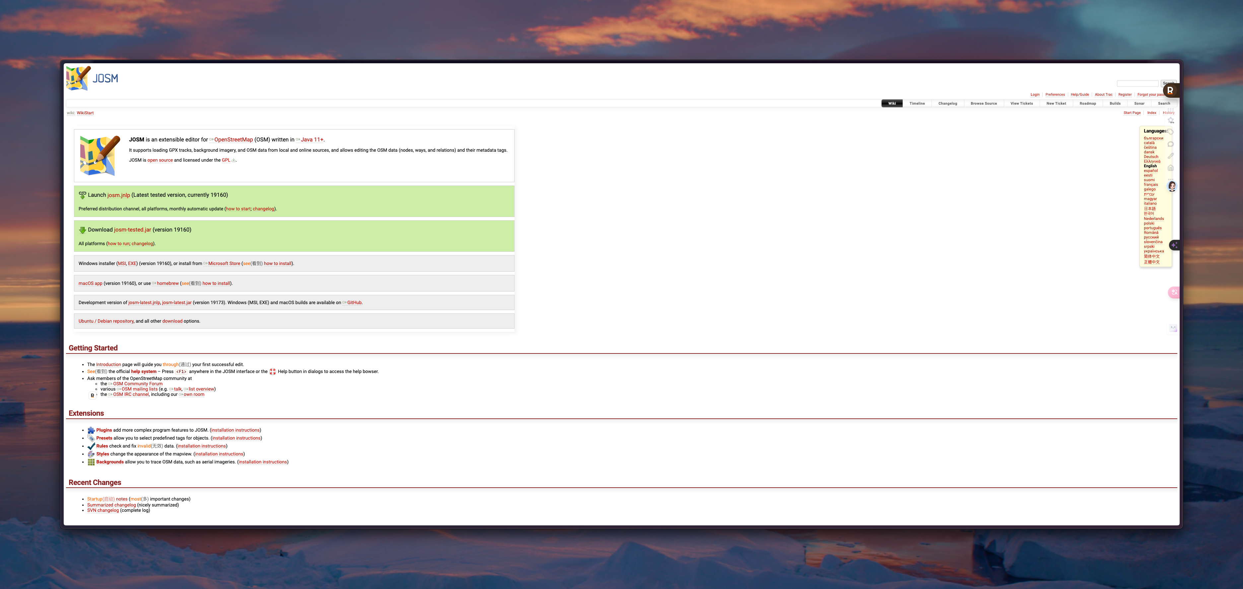Image resolution: width=1243 pixels, height=589 pixels.
Task: Click the small R icon near IRC channel
Action: pos(93,396)
